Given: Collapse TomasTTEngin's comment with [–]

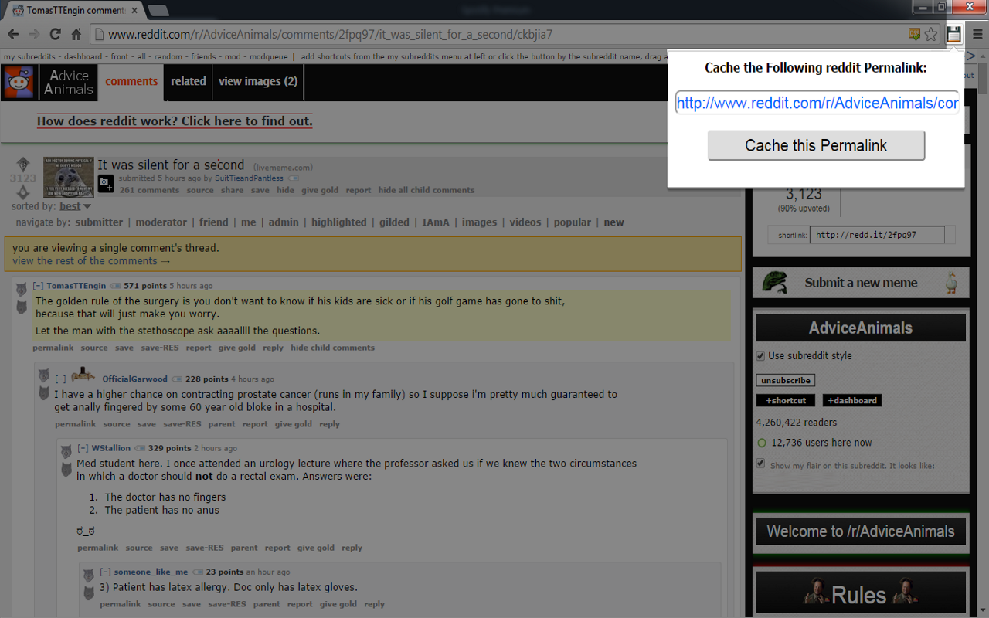Looking at the screenshot, I should pyautogui.click(x=38, y=286).
